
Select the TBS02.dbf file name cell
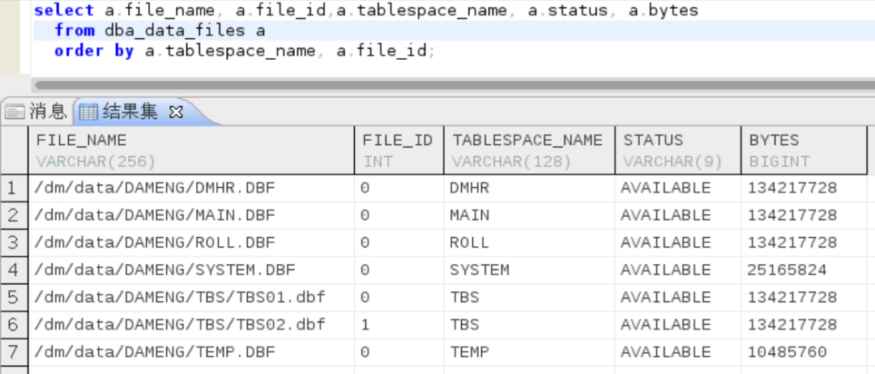(x=180, y=325)
